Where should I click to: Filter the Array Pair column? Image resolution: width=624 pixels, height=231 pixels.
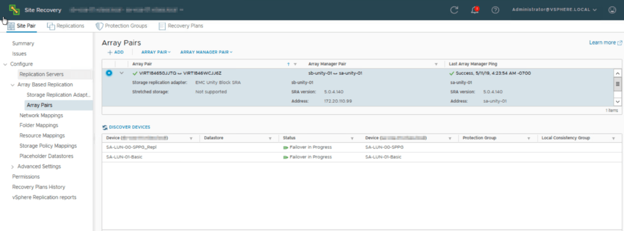[x=296, y=64]
